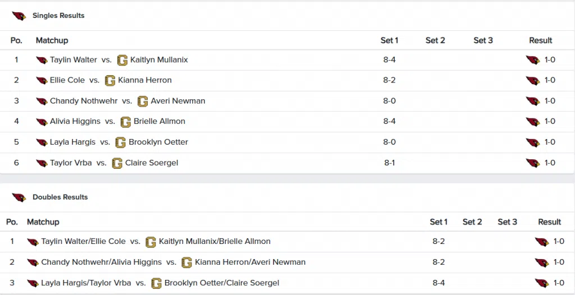This screenshot has width=575, height=295.
Task: Click the gold G logo beside Kaitlyn Mullanix singles
Action: 122,60
